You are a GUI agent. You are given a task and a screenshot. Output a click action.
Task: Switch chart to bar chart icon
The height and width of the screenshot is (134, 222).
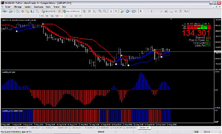point(84,11)
